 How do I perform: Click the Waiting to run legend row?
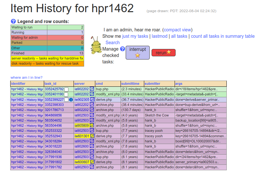tap(47, 27)
